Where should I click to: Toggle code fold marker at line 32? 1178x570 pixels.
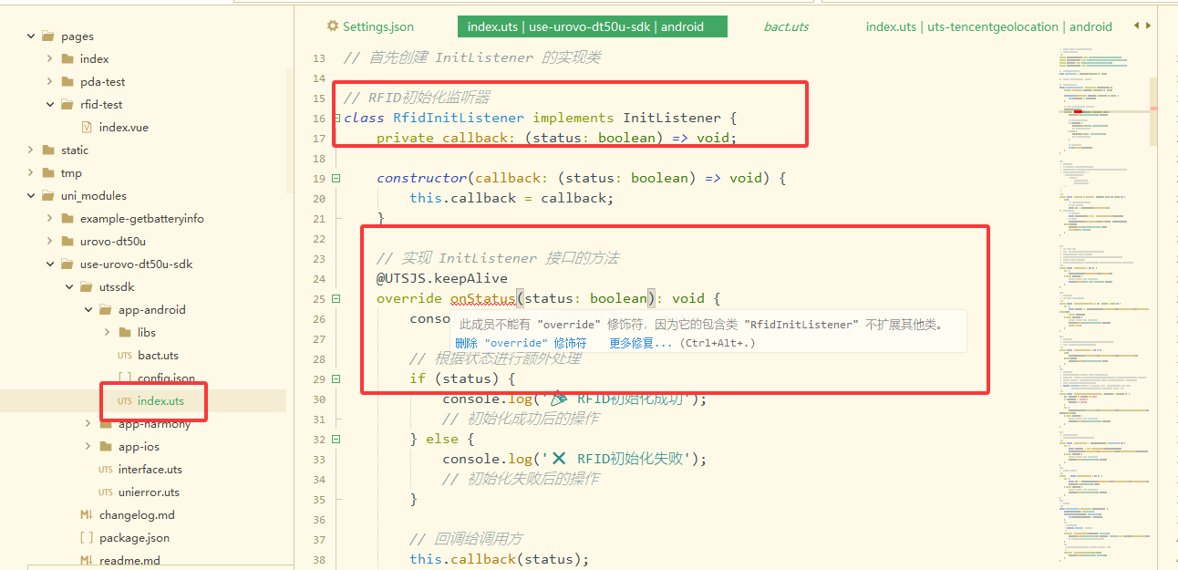tap(336, 440)
